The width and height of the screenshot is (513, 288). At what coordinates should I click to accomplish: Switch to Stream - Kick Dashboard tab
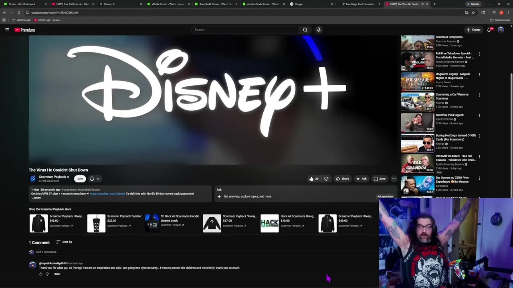[x=24, y=4]
